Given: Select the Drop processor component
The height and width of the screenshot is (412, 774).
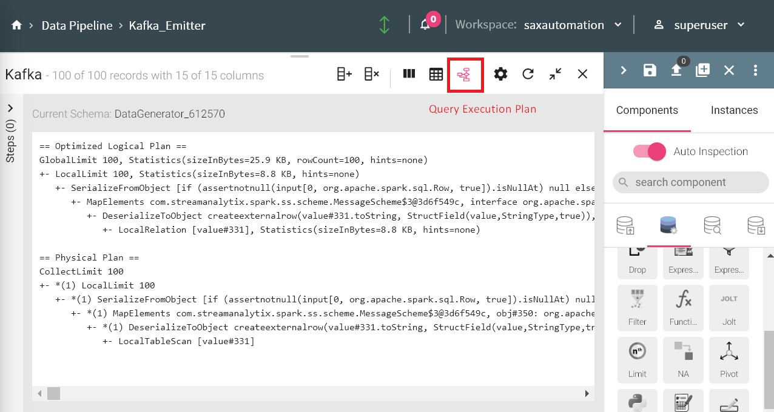Looking at the screenshot, I should click(x=638, y=263).
